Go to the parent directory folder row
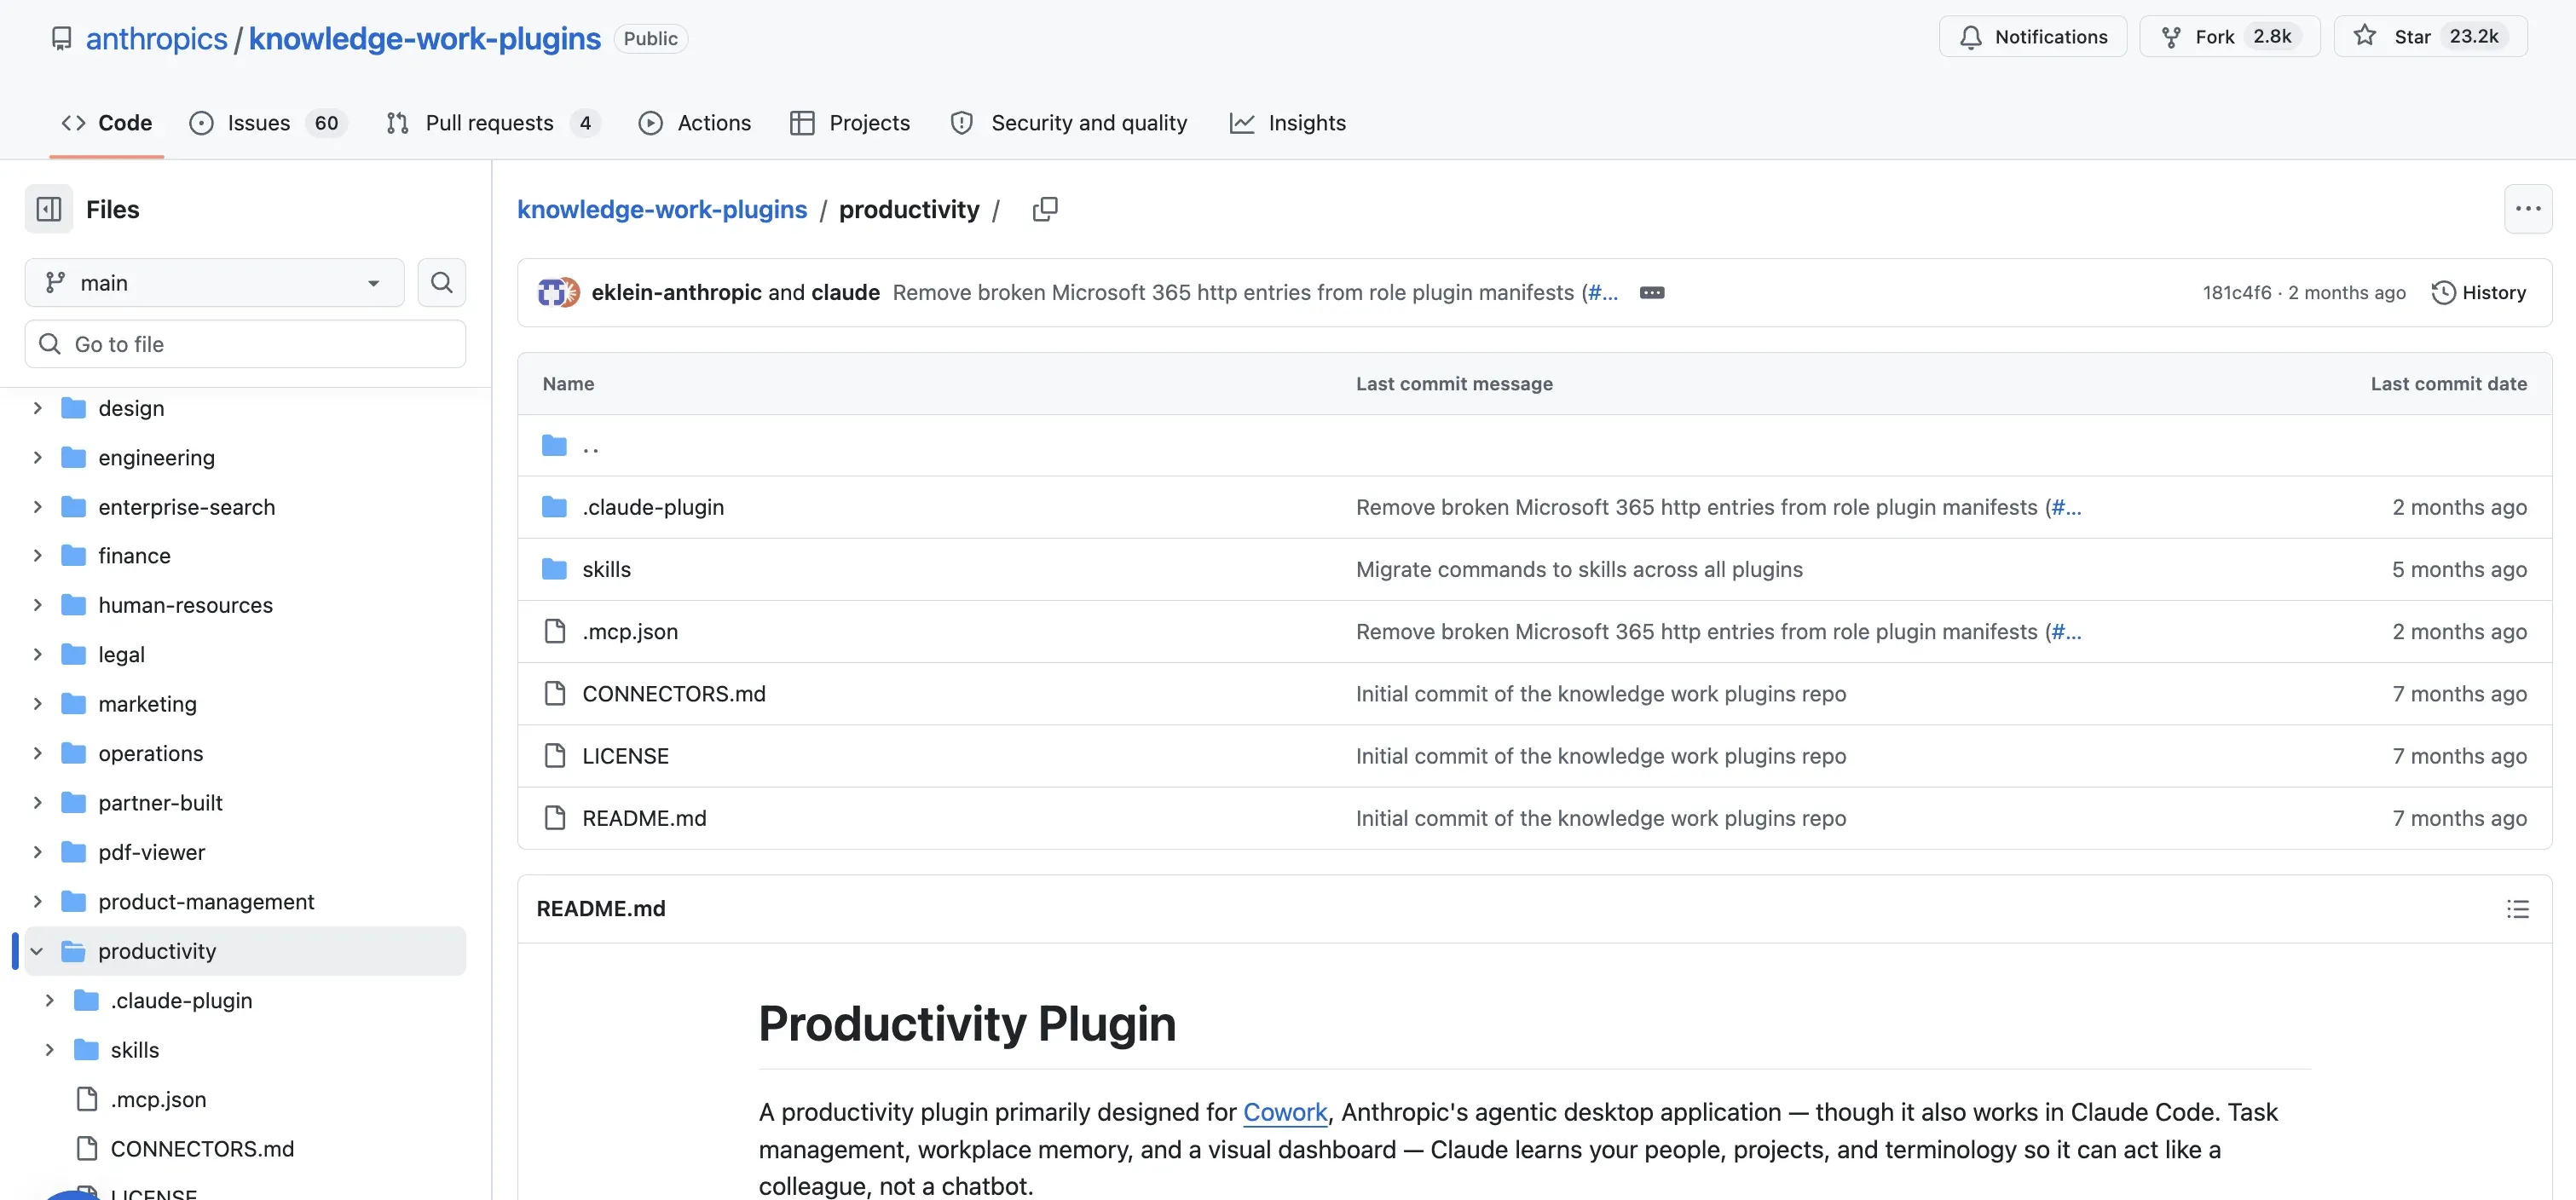The width and height of the screenshot is (2576, 1200). [x=1534, y=446]
